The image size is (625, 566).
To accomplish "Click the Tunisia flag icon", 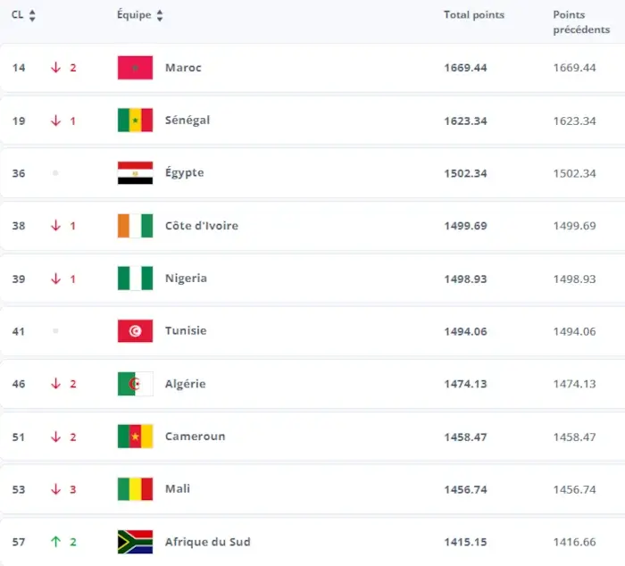I will click(135, 331).
